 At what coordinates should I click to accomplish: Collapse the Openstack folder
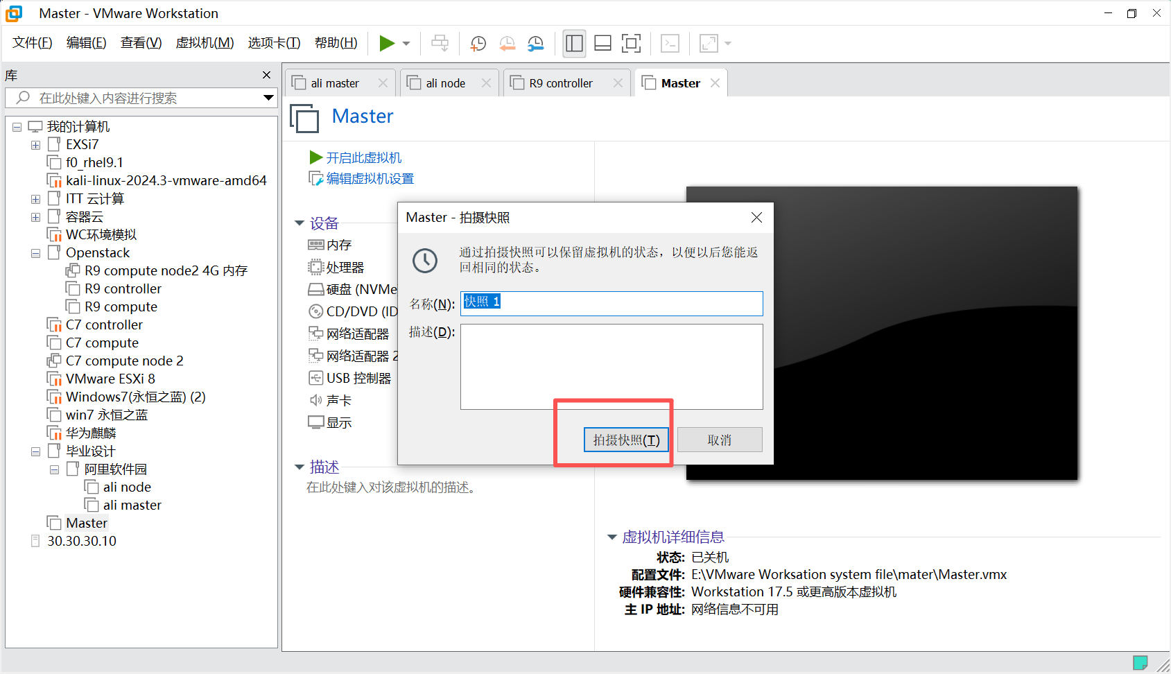point(35,253)
